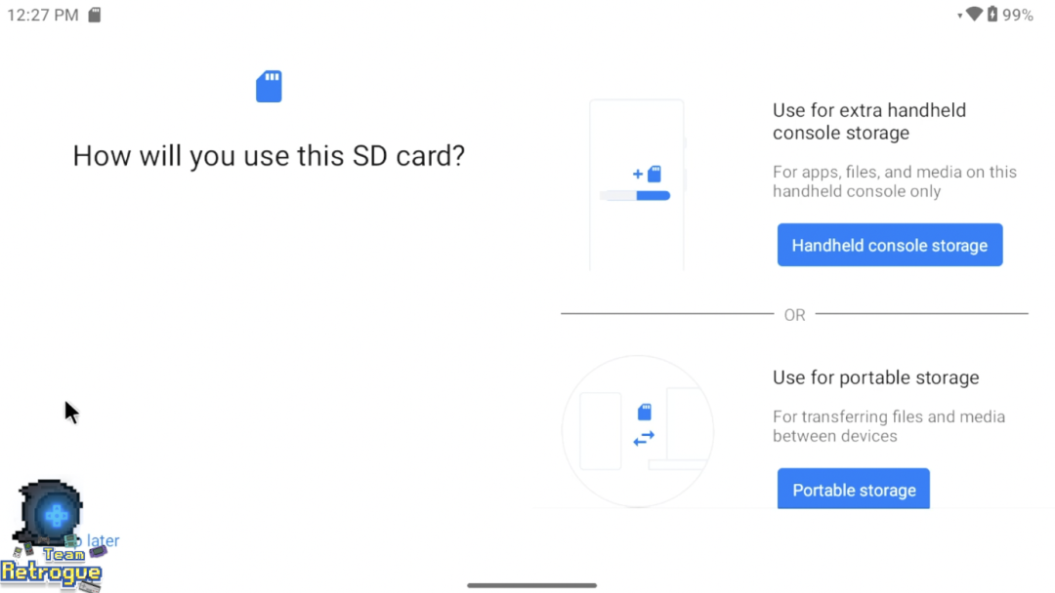Click 'Use for portable storage' title
Viewport: 1055px width, 593px height.
(875, 377)
